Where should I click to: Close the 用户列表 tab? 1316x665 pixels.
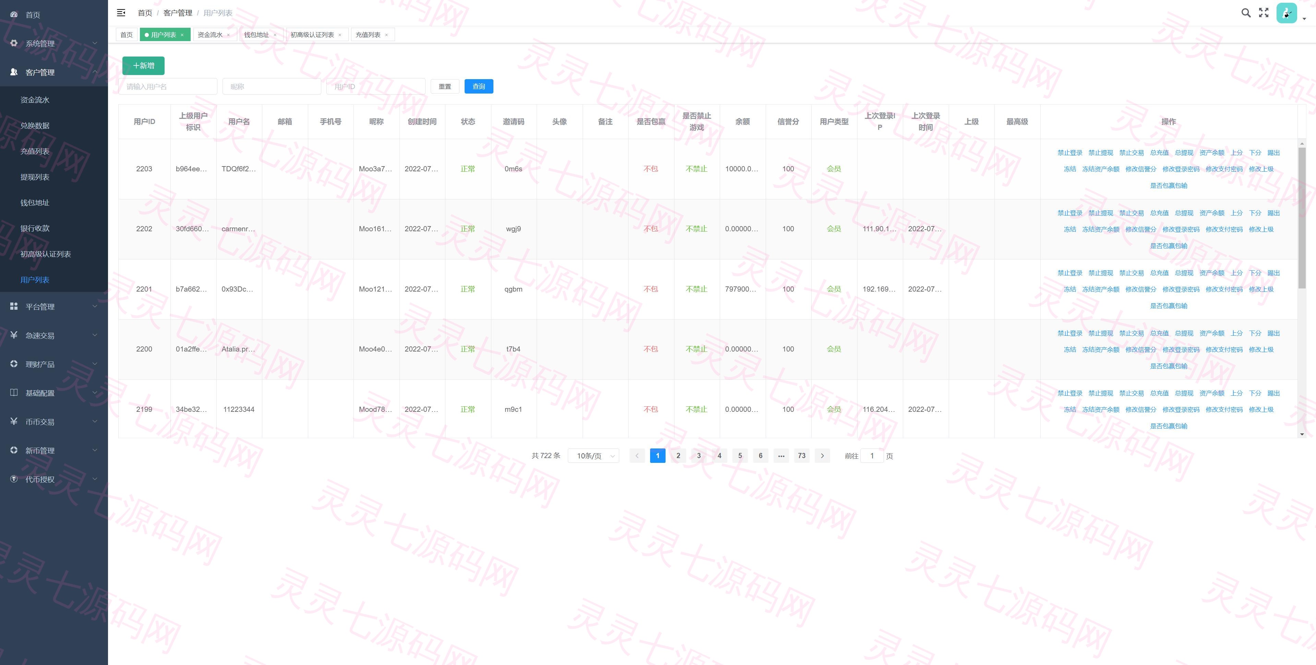click(x=182, y=35)
